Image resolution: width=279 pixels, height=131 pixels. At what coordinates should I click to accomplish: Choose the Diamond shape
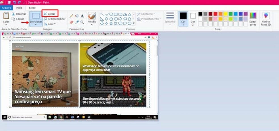coord(106,19)
